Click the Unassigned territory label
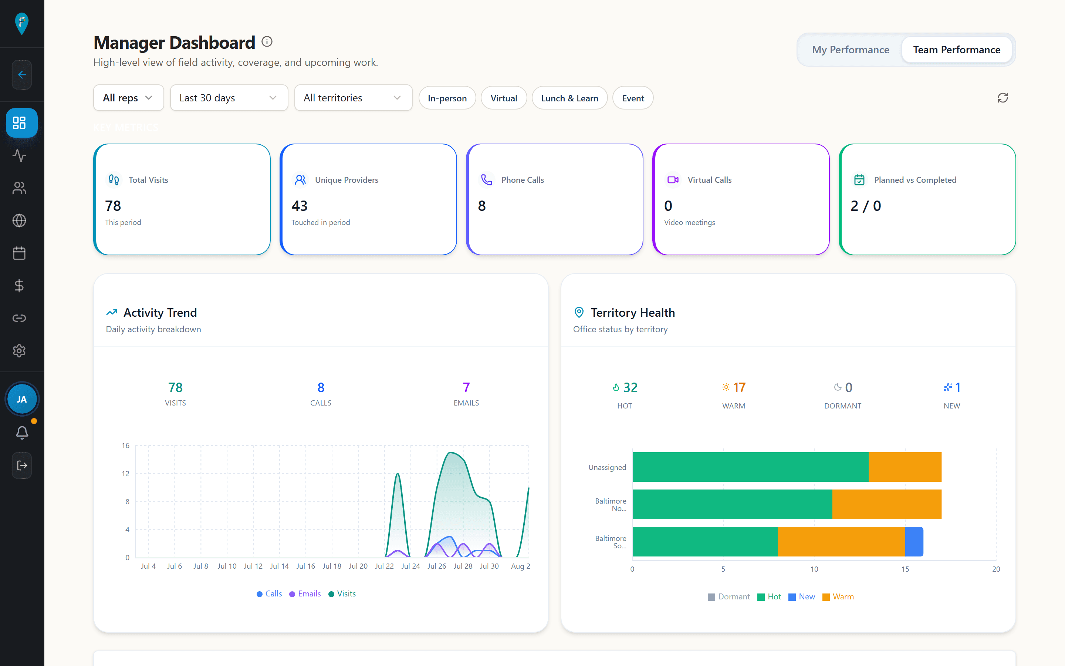Image resolution: width=1065 pixels, height=666 pixels. [x=607, y=467]
